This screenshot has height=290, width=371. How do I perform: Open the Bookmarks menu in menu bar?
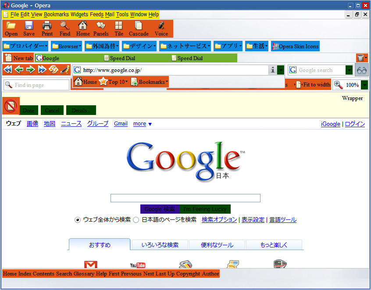point(56,14)
